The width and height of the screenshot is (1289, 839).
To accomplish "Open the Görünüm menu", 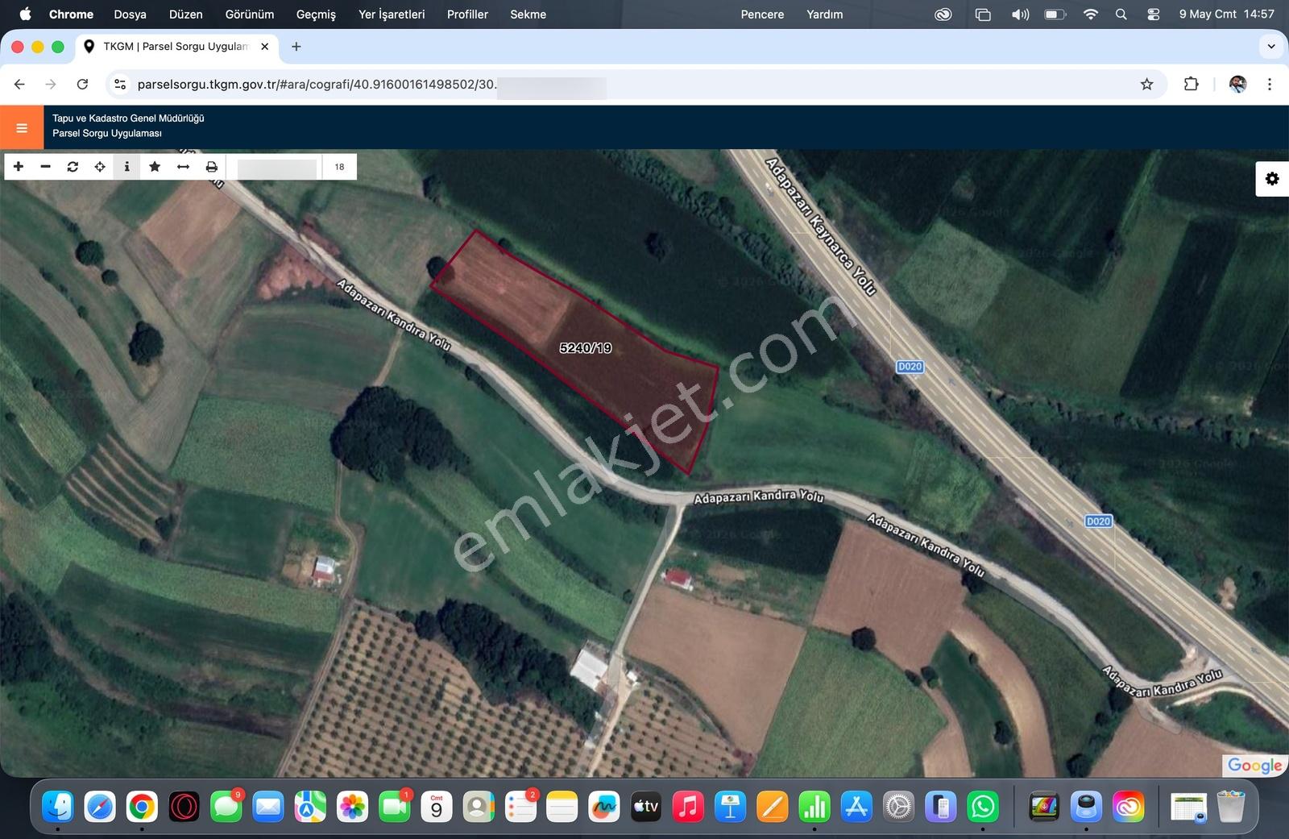I will click(250, 15).
